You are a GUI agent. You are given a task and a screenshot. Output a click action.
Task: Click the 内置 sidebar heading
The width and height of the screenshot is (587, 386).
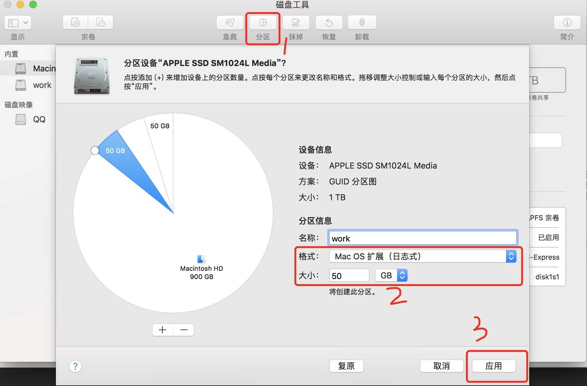click(11, 54)
